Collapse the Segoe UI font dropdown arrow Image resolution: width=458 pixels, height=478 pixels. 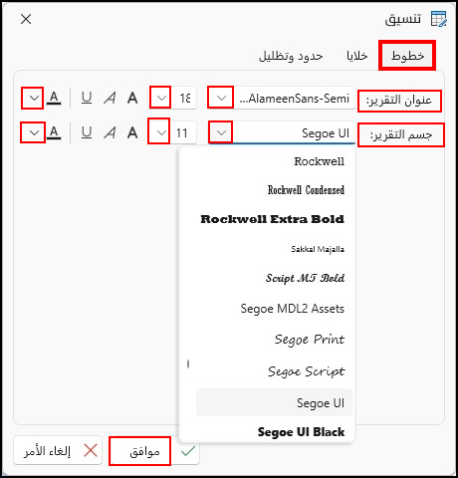[220, 132]
